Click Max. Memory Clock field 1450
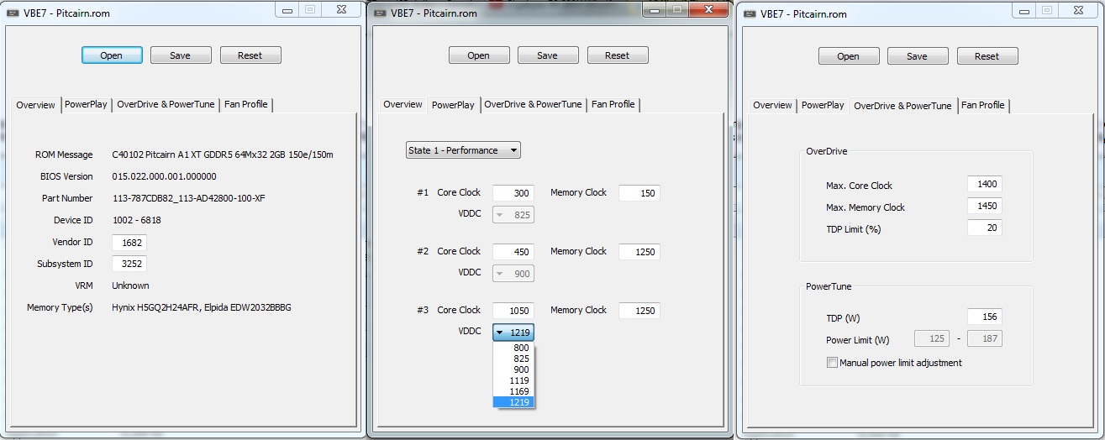The image size is (1105, 440). point(985,207)
